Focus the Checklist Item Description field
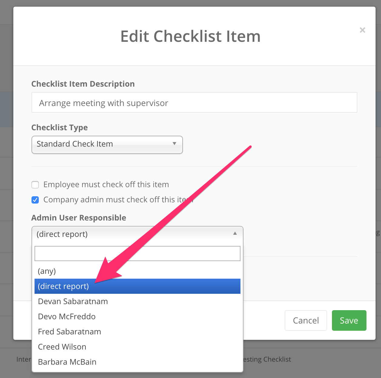The image size is (381, 378). [194, 102]
